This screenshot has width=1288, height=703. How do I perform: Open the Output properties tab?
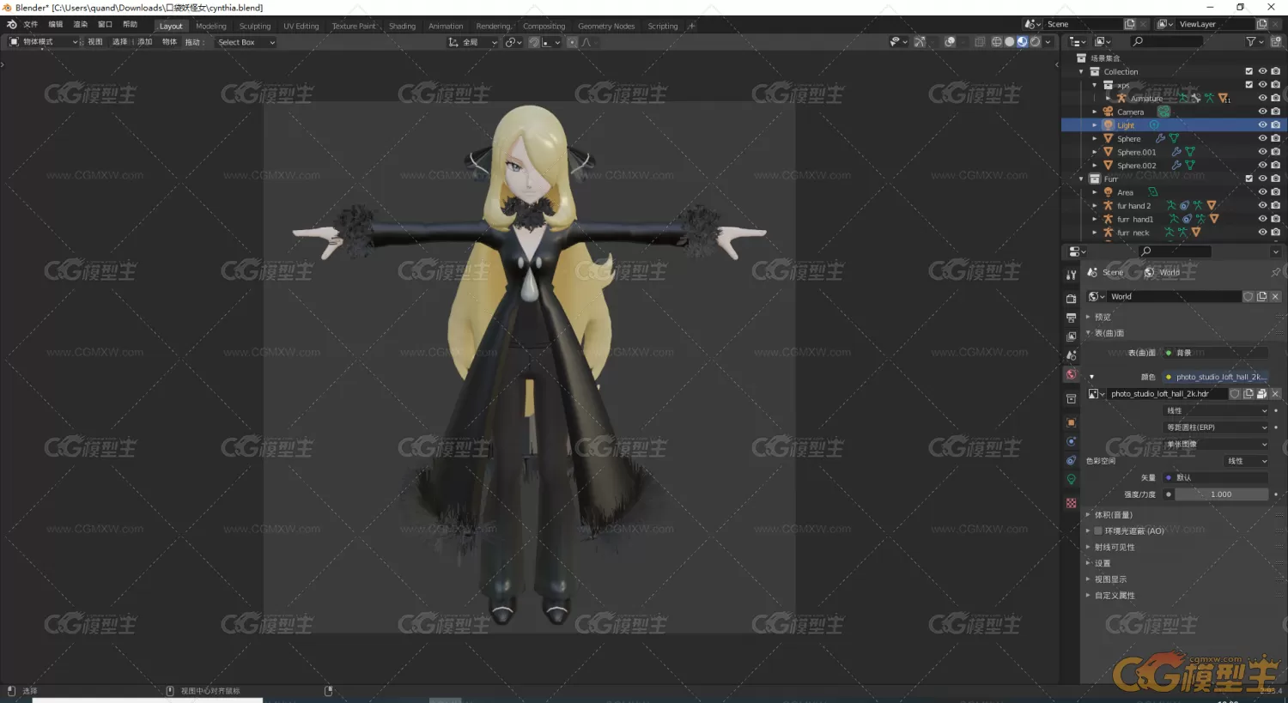[1071, 318]
